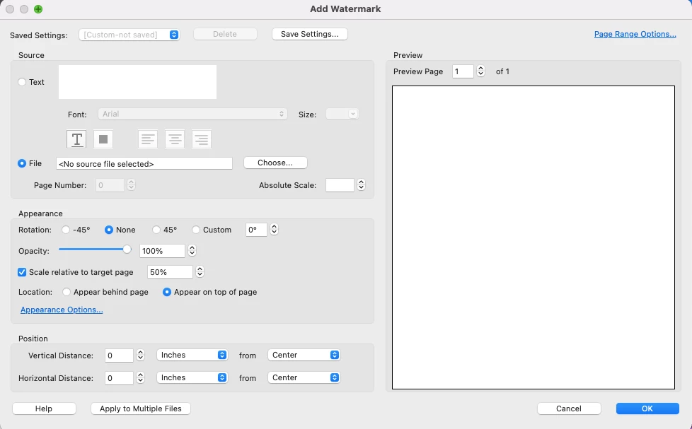Toggle the underline text style icon
The image size is (692, 429).
tap(76, 139)
